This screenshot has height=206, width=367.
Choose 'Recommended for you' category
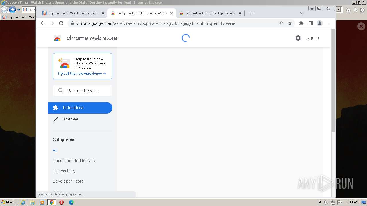pos(74,161)
